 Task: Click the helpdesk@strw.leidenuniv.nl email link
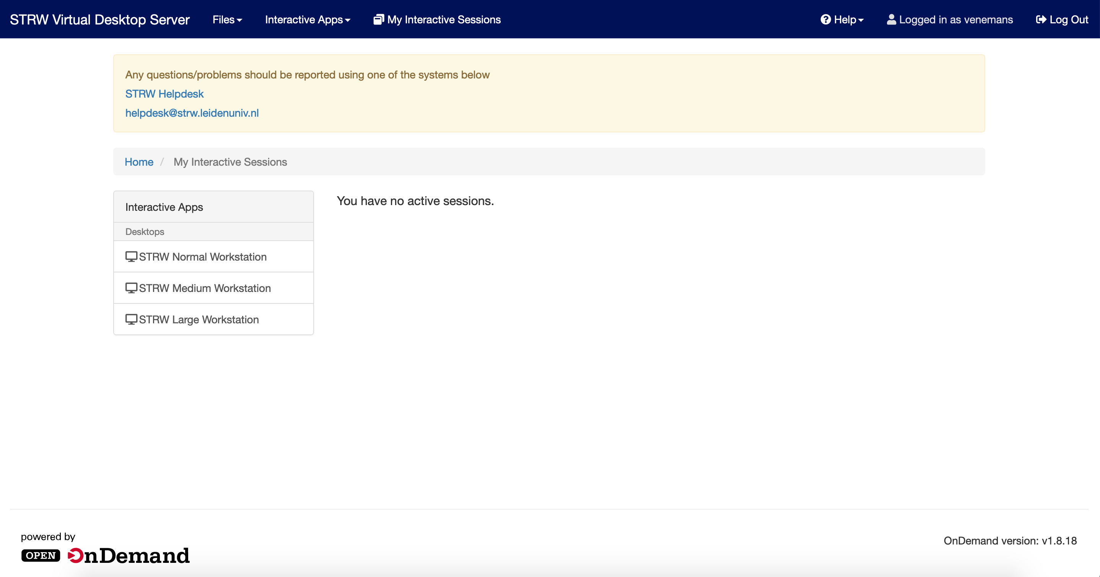click(192, 113)
